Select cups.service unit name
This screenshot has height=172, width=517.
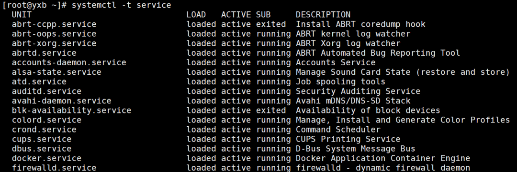point(42,139)
